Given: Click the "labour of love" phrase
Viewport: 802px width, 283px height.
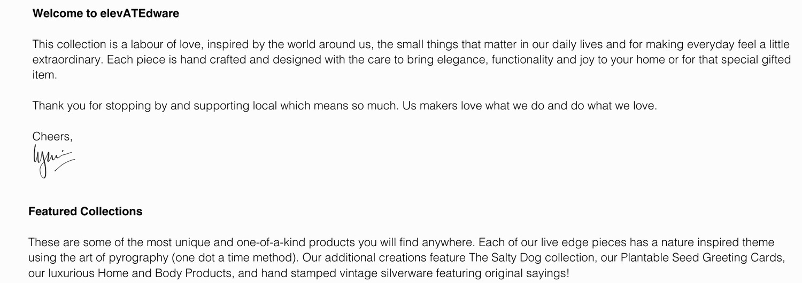Looking at the screenshot, I should (x=165, y=44).
